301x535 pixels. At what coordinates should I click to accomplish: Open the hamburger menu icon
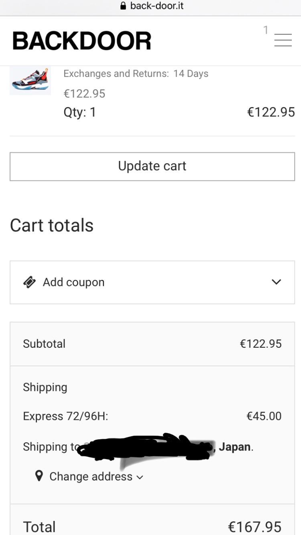click(283, 40)
